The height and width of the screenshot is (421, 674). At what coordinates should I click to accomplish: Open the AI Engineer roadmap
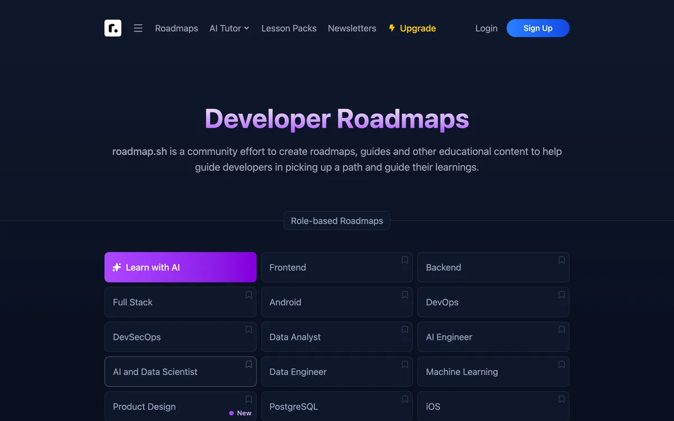[493, 337]
